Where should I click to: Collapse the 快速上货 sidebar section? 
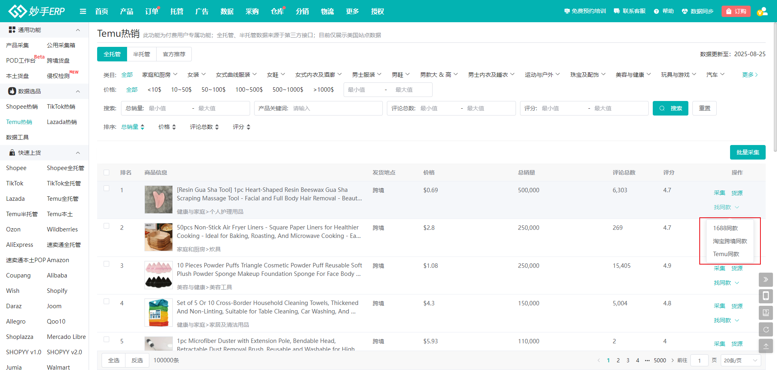click(x=78, y=153)
